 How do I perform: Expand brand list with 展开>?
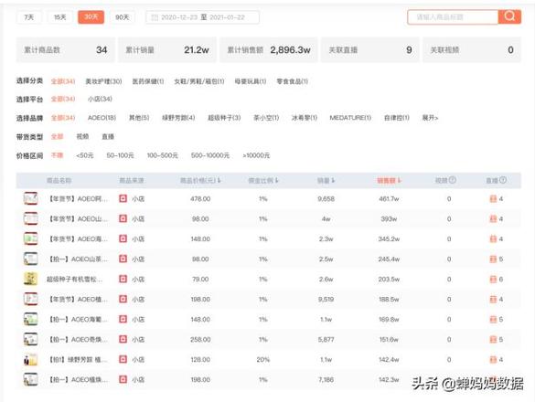(x=430, y=118)
